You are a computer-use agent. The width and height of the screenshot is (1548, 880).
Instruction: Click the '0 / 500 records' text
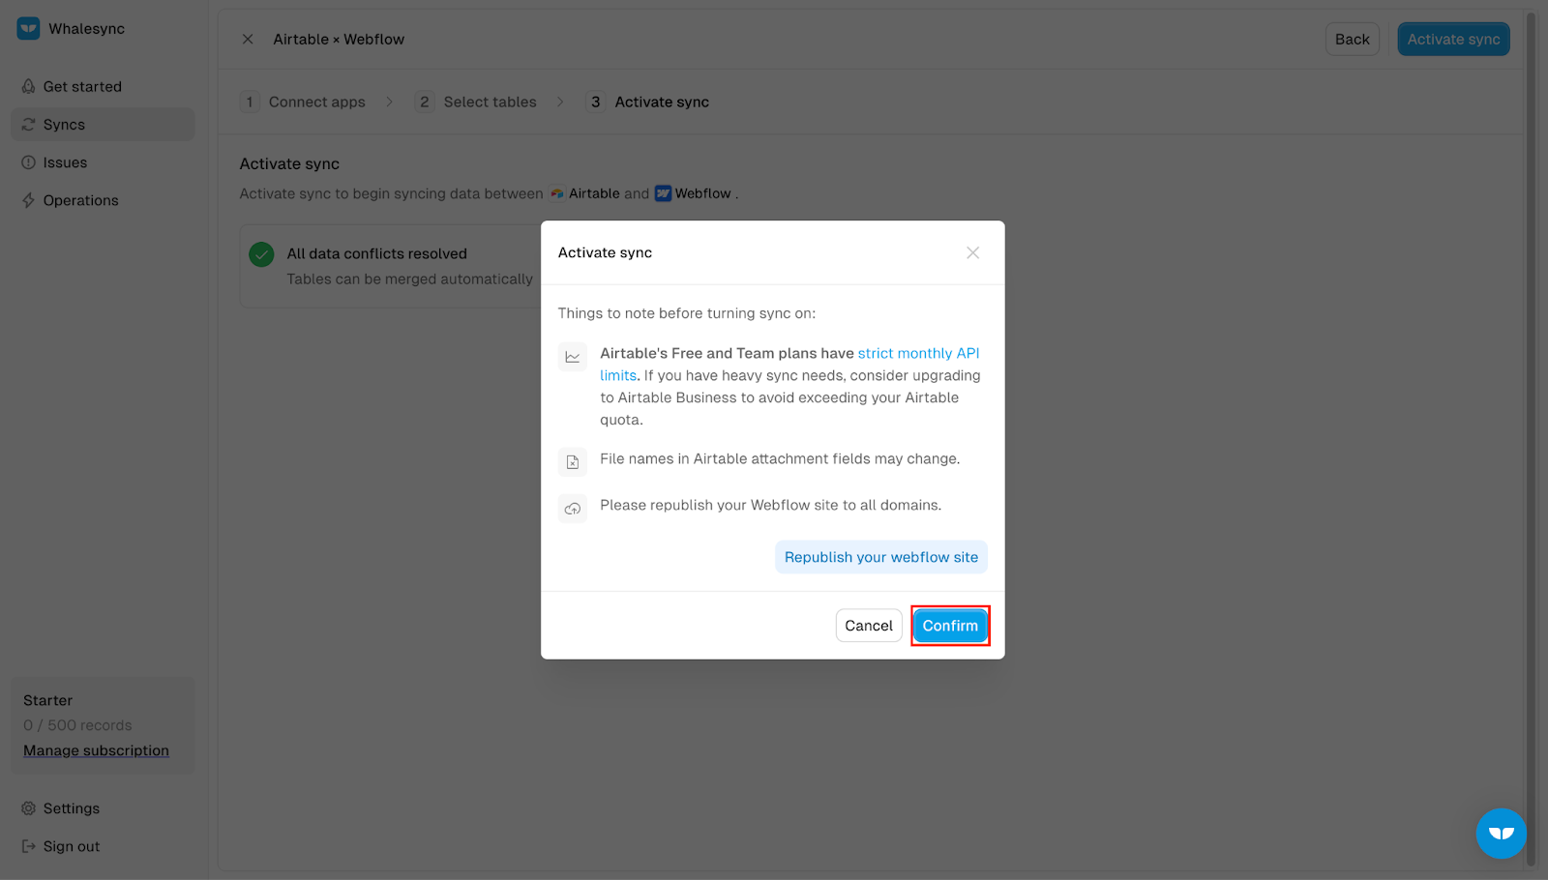(x=77, y=725)
